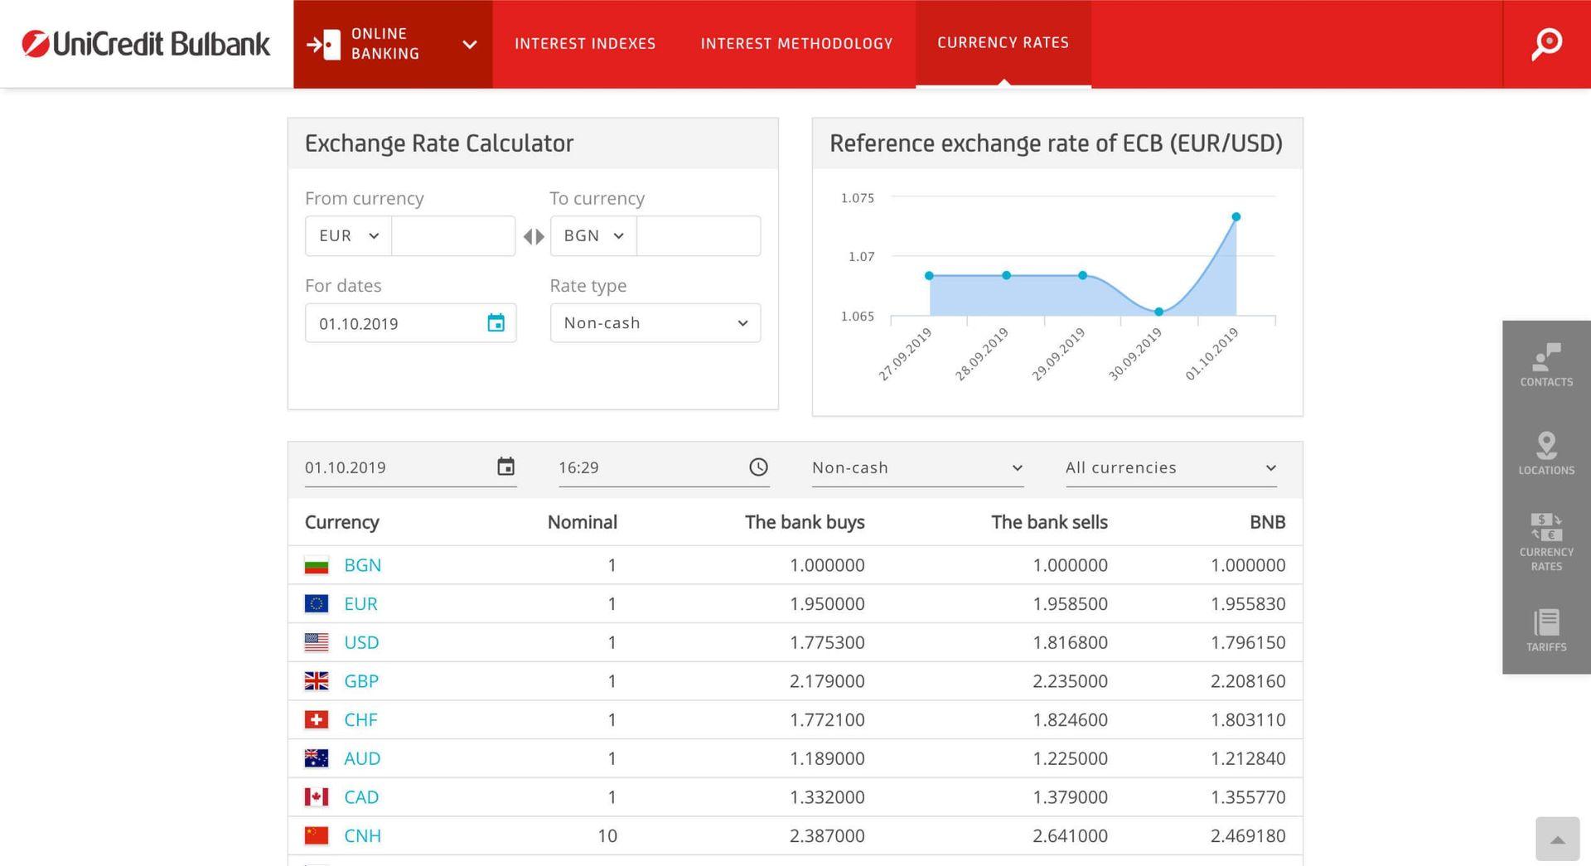The image size is (1591, 866).
Task: Open the Rate type Non-cash dropdown
Action: point(742,323)
